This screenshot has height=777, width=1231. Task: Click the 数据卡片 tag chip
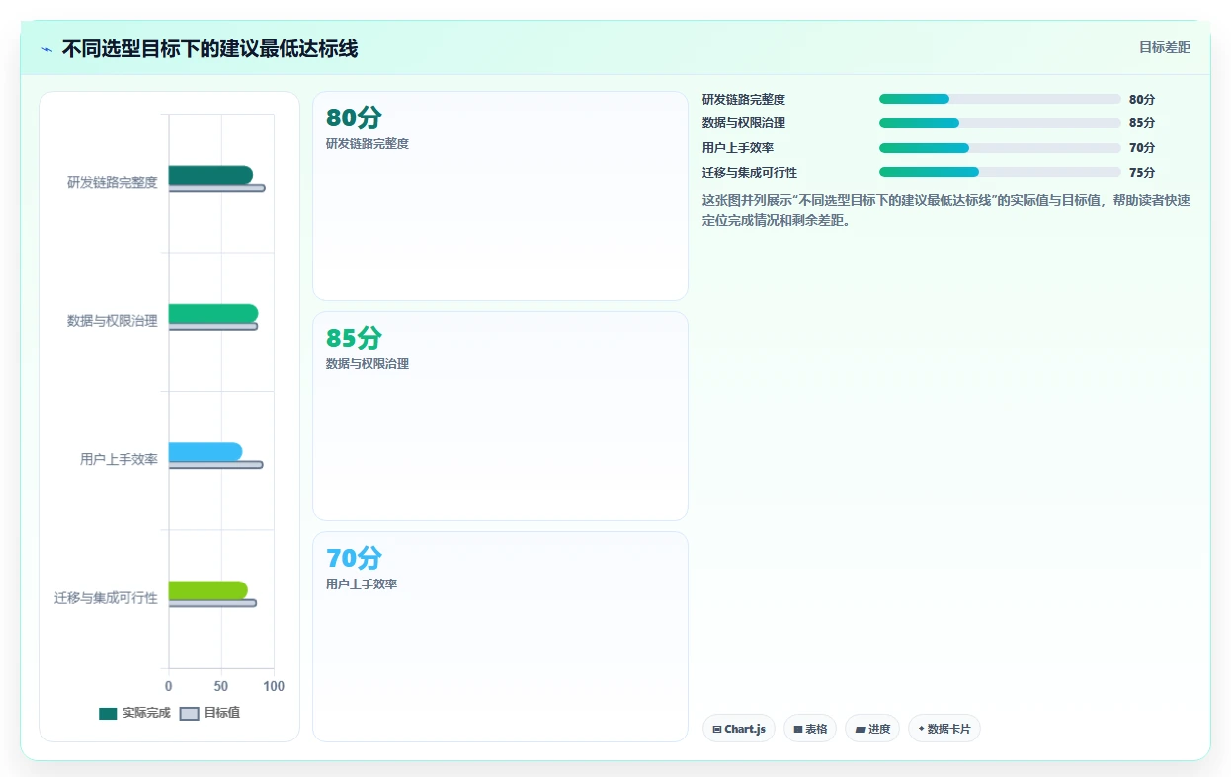944,729
